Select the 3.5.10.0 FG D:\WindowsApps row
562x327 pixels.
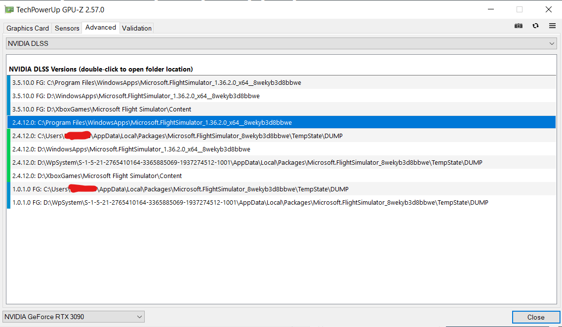[281, 96]
